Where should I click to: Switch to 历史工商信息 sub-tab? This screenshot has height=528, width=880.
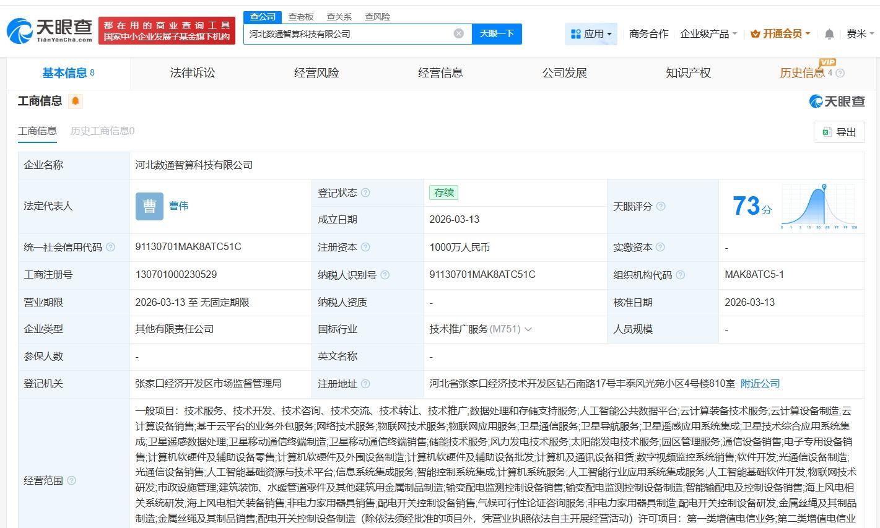point(102,131)
